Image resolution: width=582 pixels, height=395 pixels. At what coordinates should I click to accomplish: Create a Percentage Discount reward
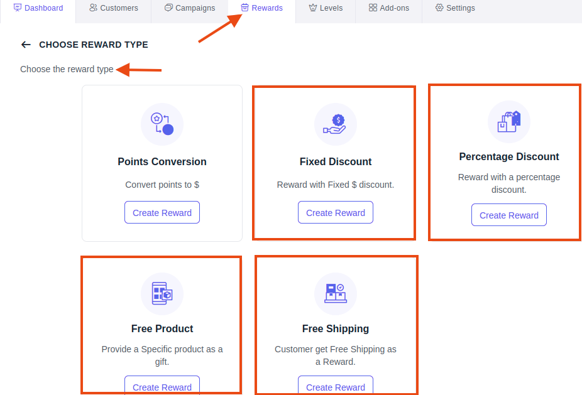pyautogui.click(x=509, y=215)
